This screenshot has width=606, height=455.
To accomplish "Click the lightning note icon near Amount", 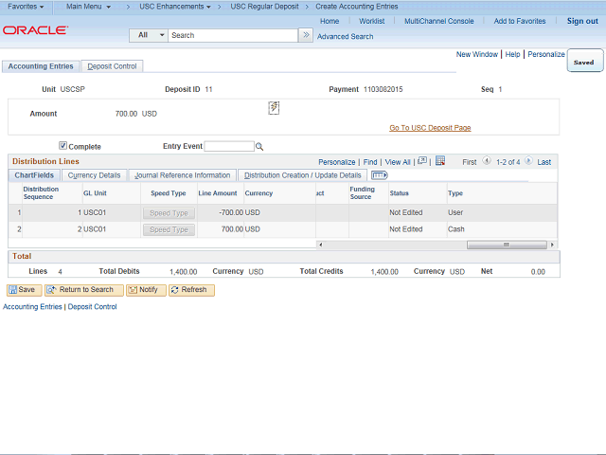I will point(274,108).
